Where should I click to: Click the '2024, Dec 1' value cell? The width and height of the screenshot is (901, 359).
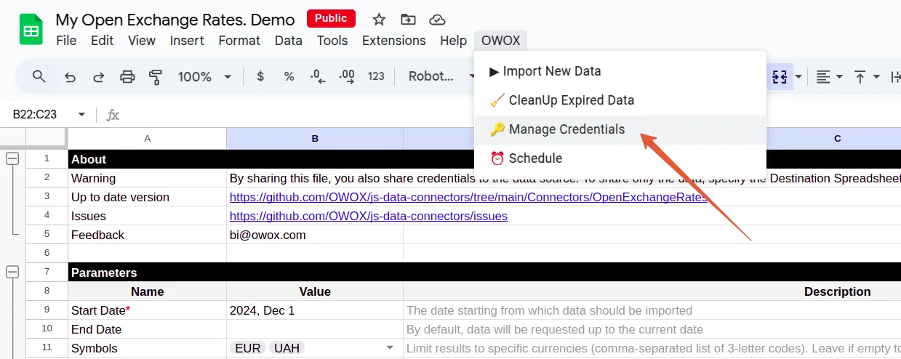coord(315,310)
